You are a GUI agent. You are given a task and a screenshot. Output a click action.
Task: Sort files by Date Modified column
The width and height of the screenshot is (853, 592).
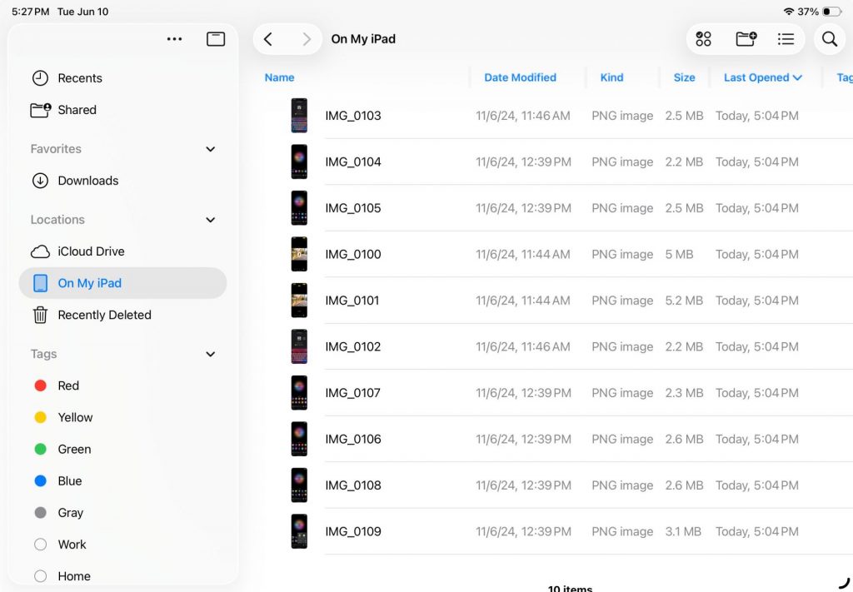(x=520, y=77)
